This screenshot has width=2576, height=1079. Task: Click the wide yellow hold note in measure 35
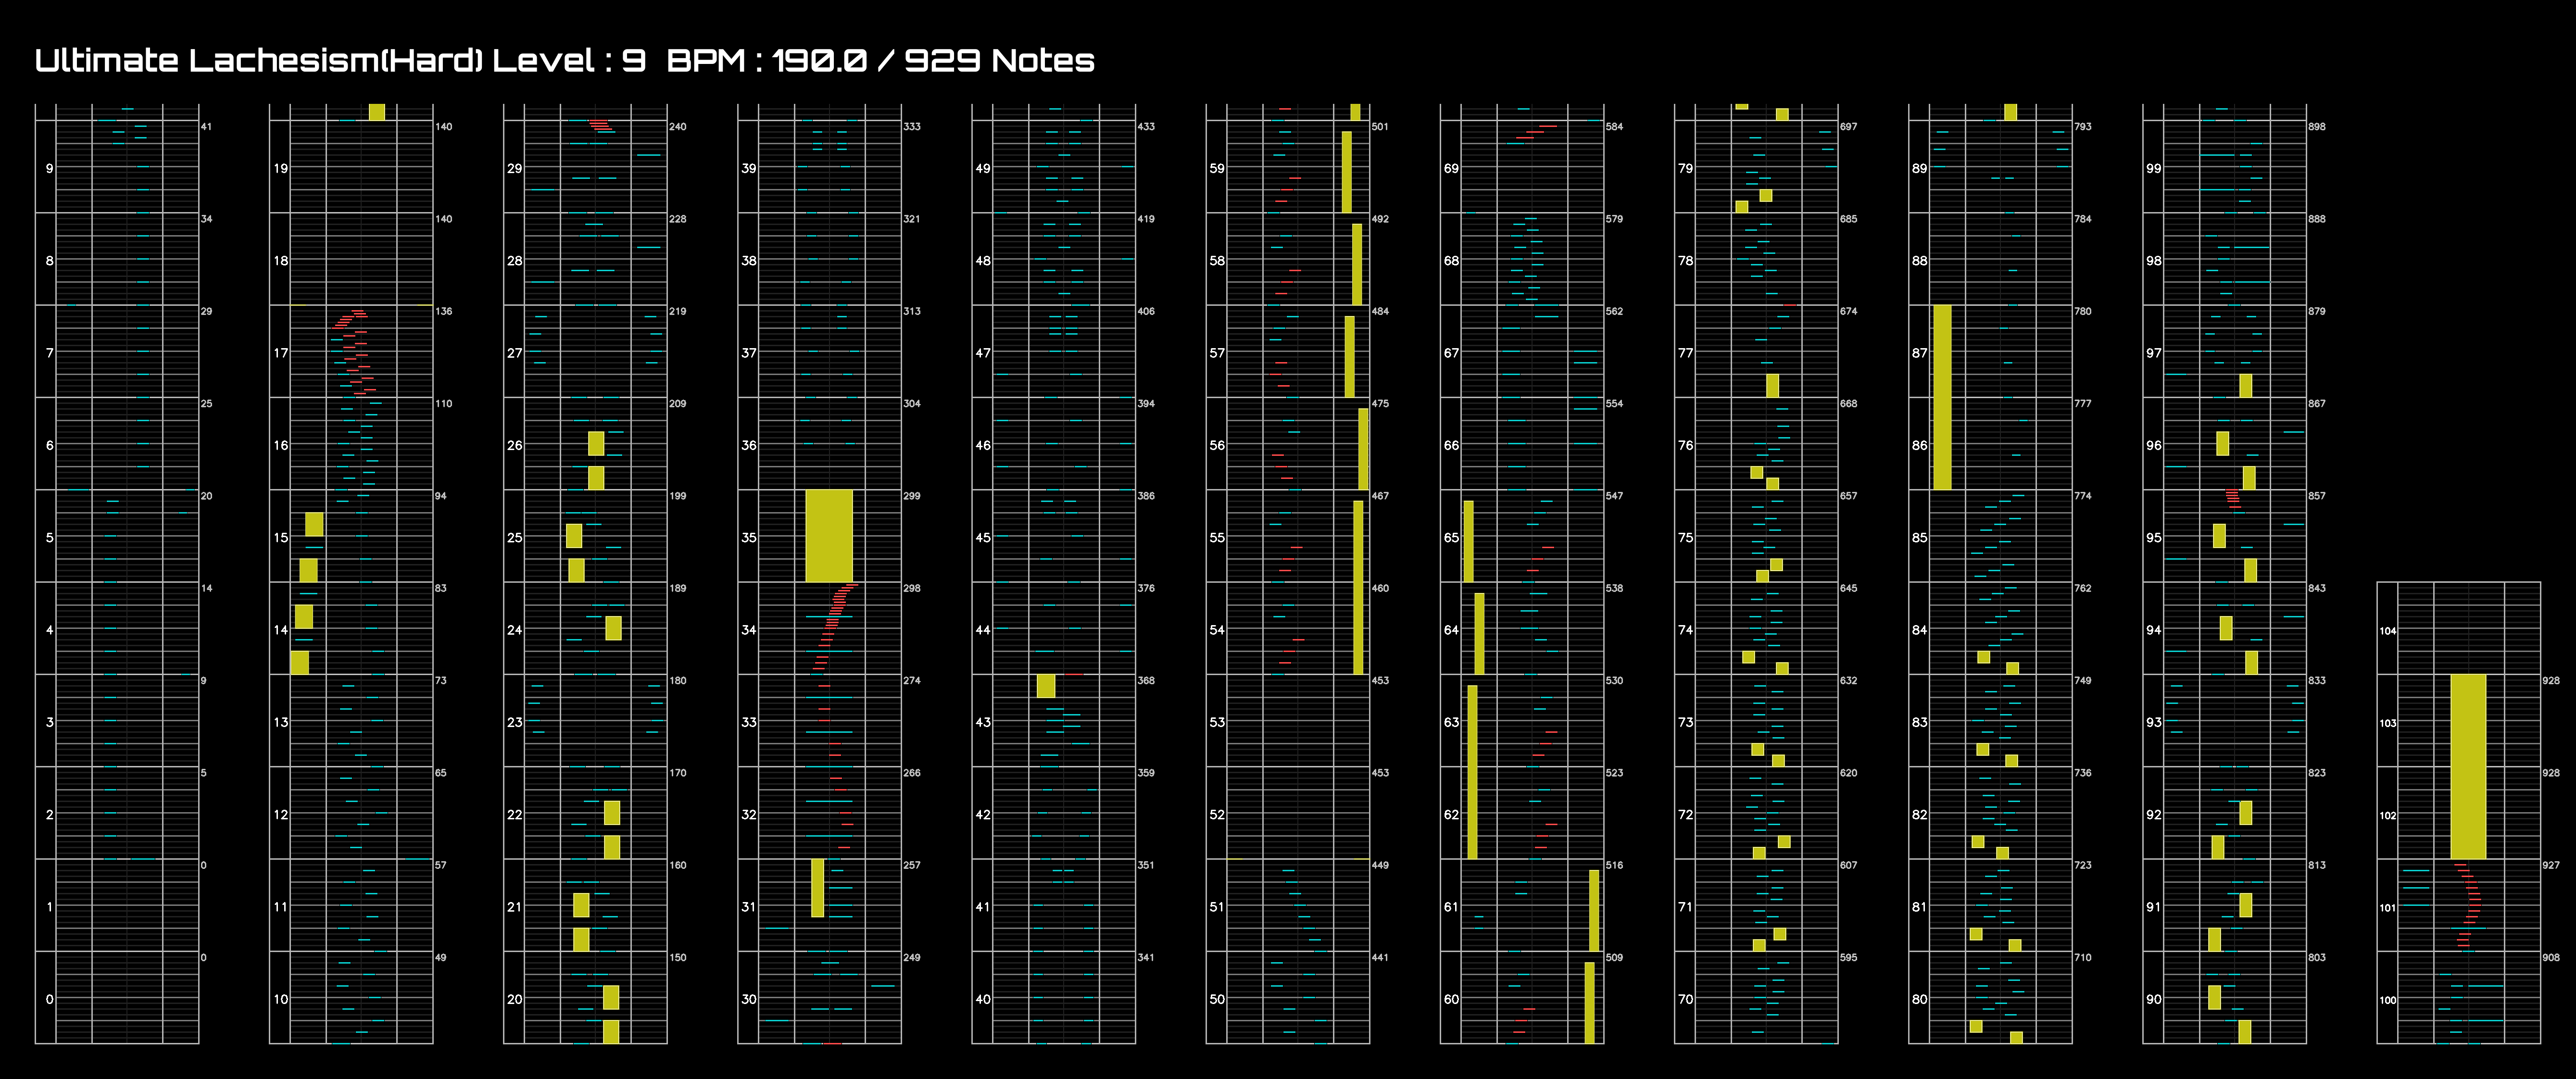pyautogui.click(x=829, y=535)
